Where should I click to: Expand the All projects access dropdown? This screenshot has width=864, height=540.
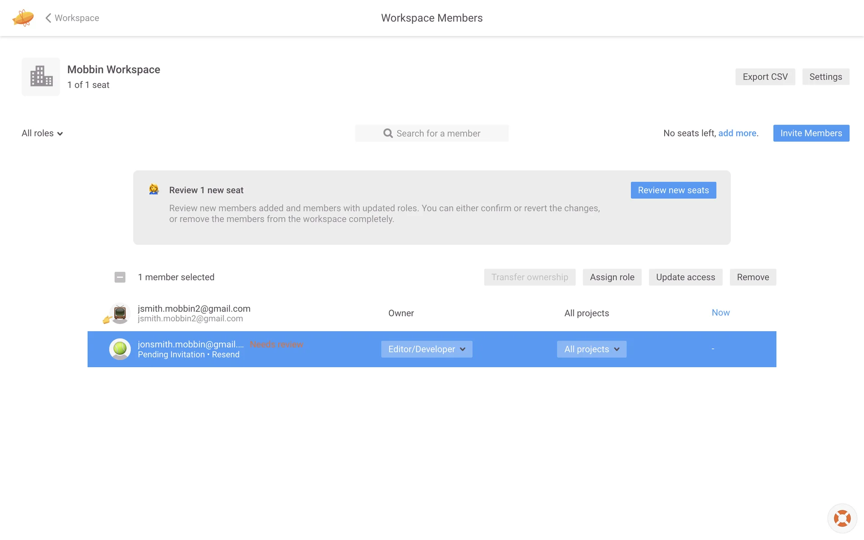(591, 349)
